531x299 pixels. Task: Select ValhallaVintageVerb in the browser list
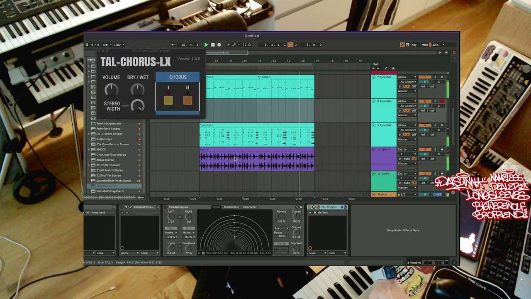click(110, 191)
